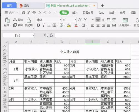The height and width of the screenshot is (112, 139).
Task: Toggle Italic formatting
Action: pyautogui.click(x=44, y=25)
